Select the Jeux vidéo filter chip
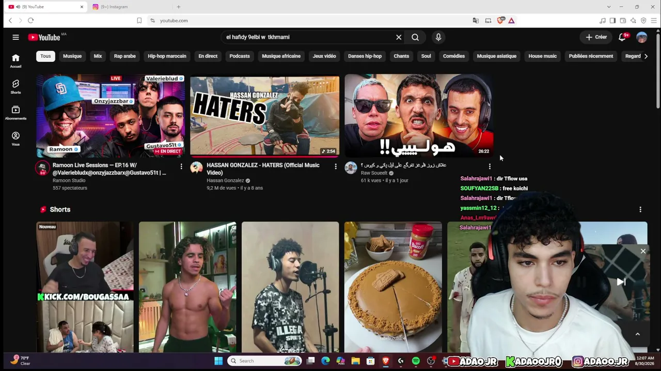Image resolution: width=661 pixels, height=371 pixels. [324, 56]
